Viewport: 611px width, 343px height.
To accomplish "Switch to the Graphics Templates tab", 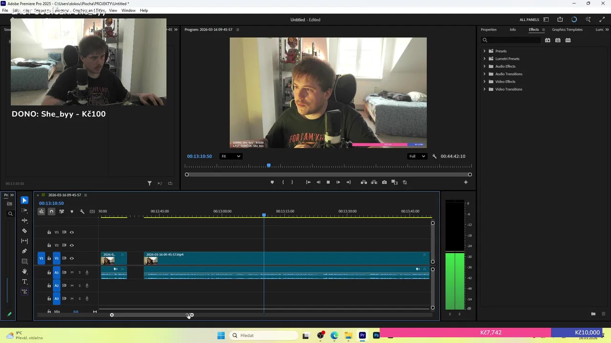I will 567,30.
